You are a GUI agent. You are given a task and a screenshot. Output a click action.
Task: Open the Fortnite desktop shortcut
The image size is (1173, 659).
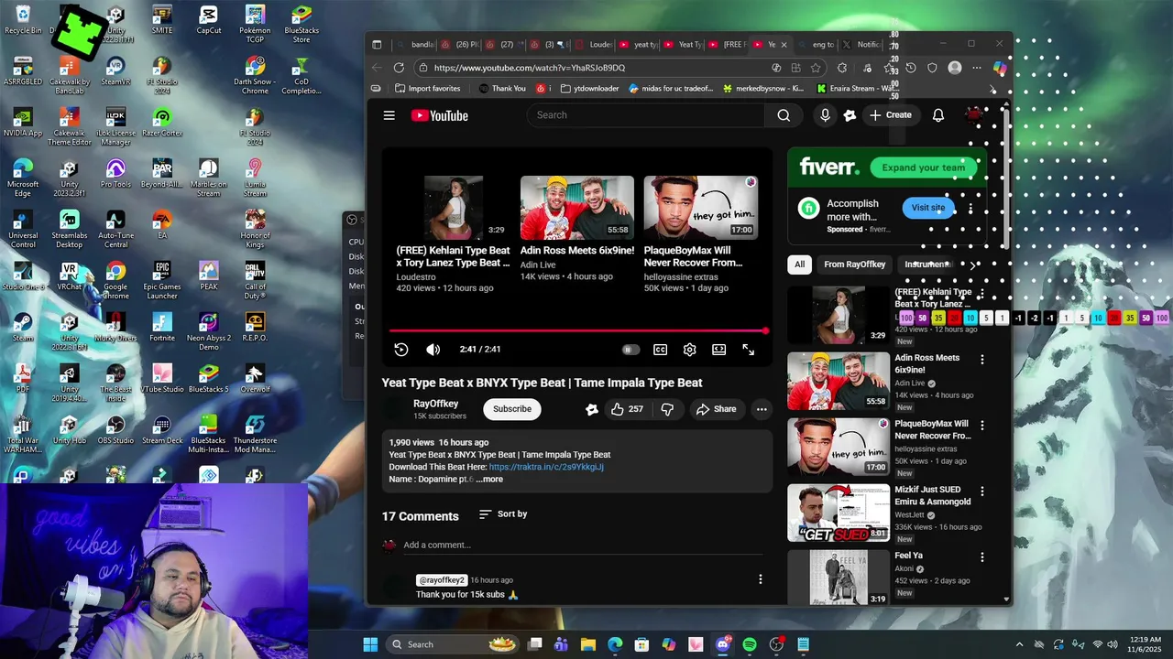pos(162,328)
